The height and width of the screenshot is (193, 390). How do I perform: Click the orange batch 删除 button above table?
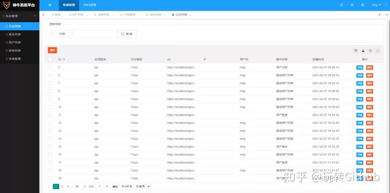click(x=52, y=50)
